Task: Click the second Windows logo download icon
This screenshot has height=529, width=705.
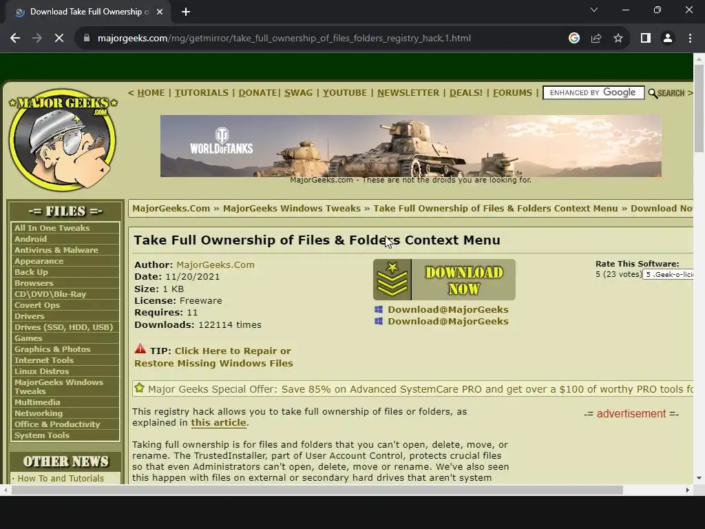Action: (379, 321)
